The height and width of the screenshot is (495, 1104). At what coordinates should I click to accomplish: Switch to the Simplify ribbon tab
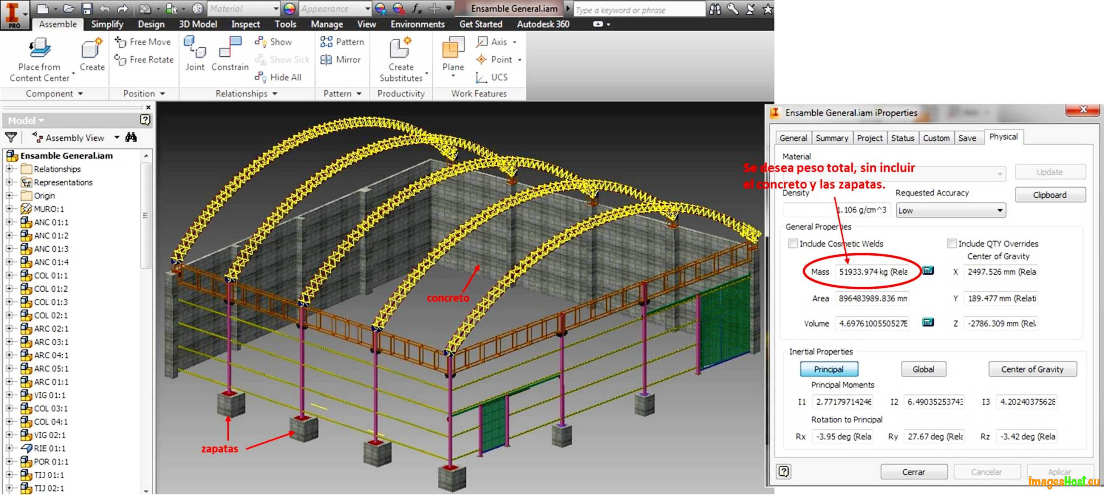point(107,24)
